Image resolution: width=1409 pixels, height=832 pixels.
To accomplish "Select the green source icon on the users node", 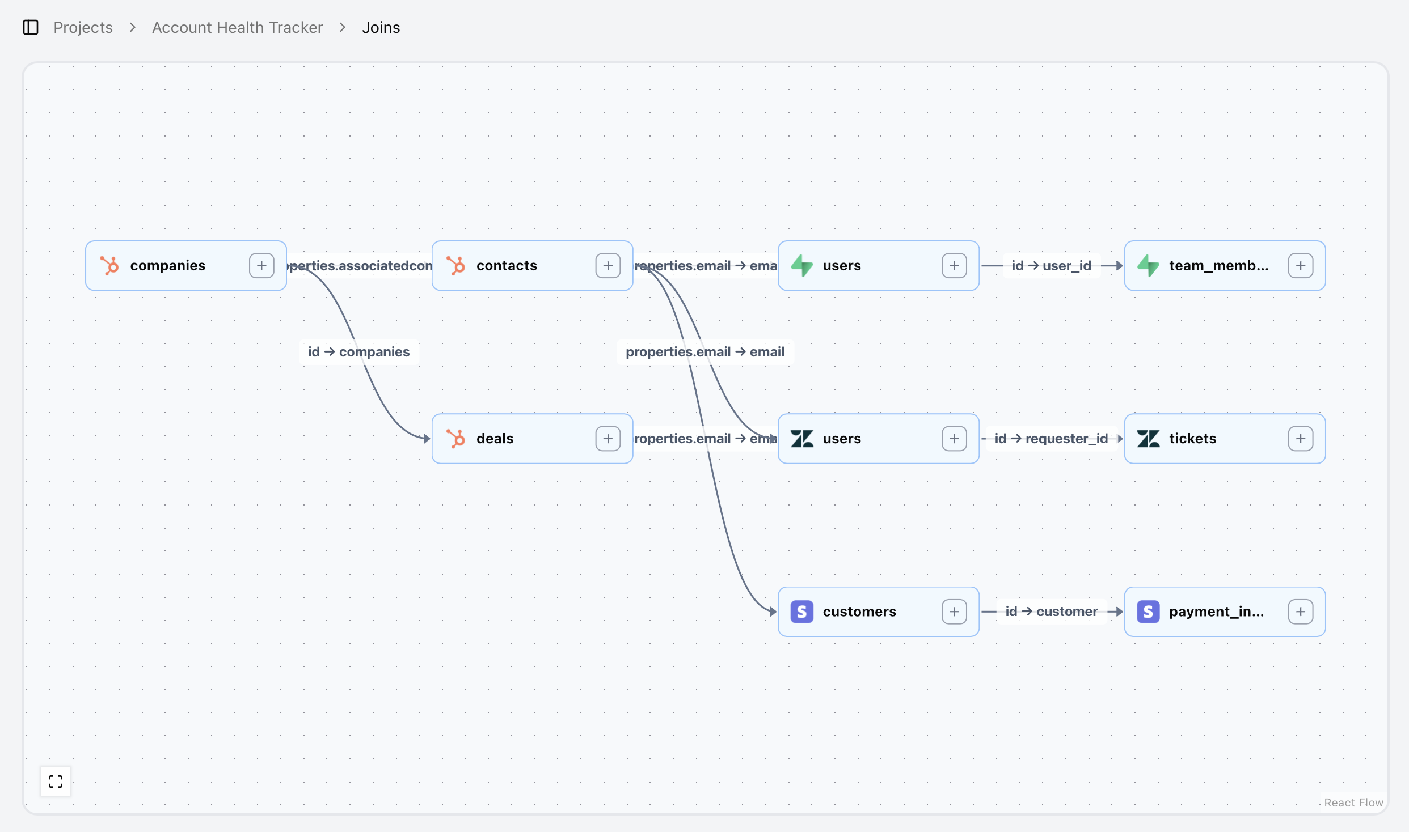I will (x=801, y=265).
